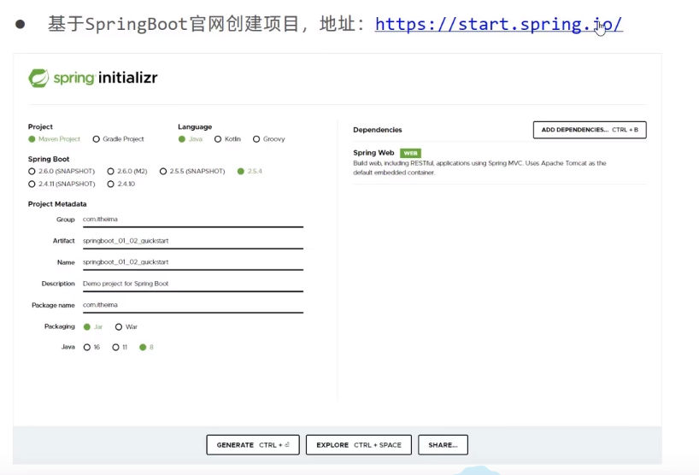Viewport: 699px width, 475px height.
Task: Click the Spring Web dependency title
Action: tap(373, 153)
